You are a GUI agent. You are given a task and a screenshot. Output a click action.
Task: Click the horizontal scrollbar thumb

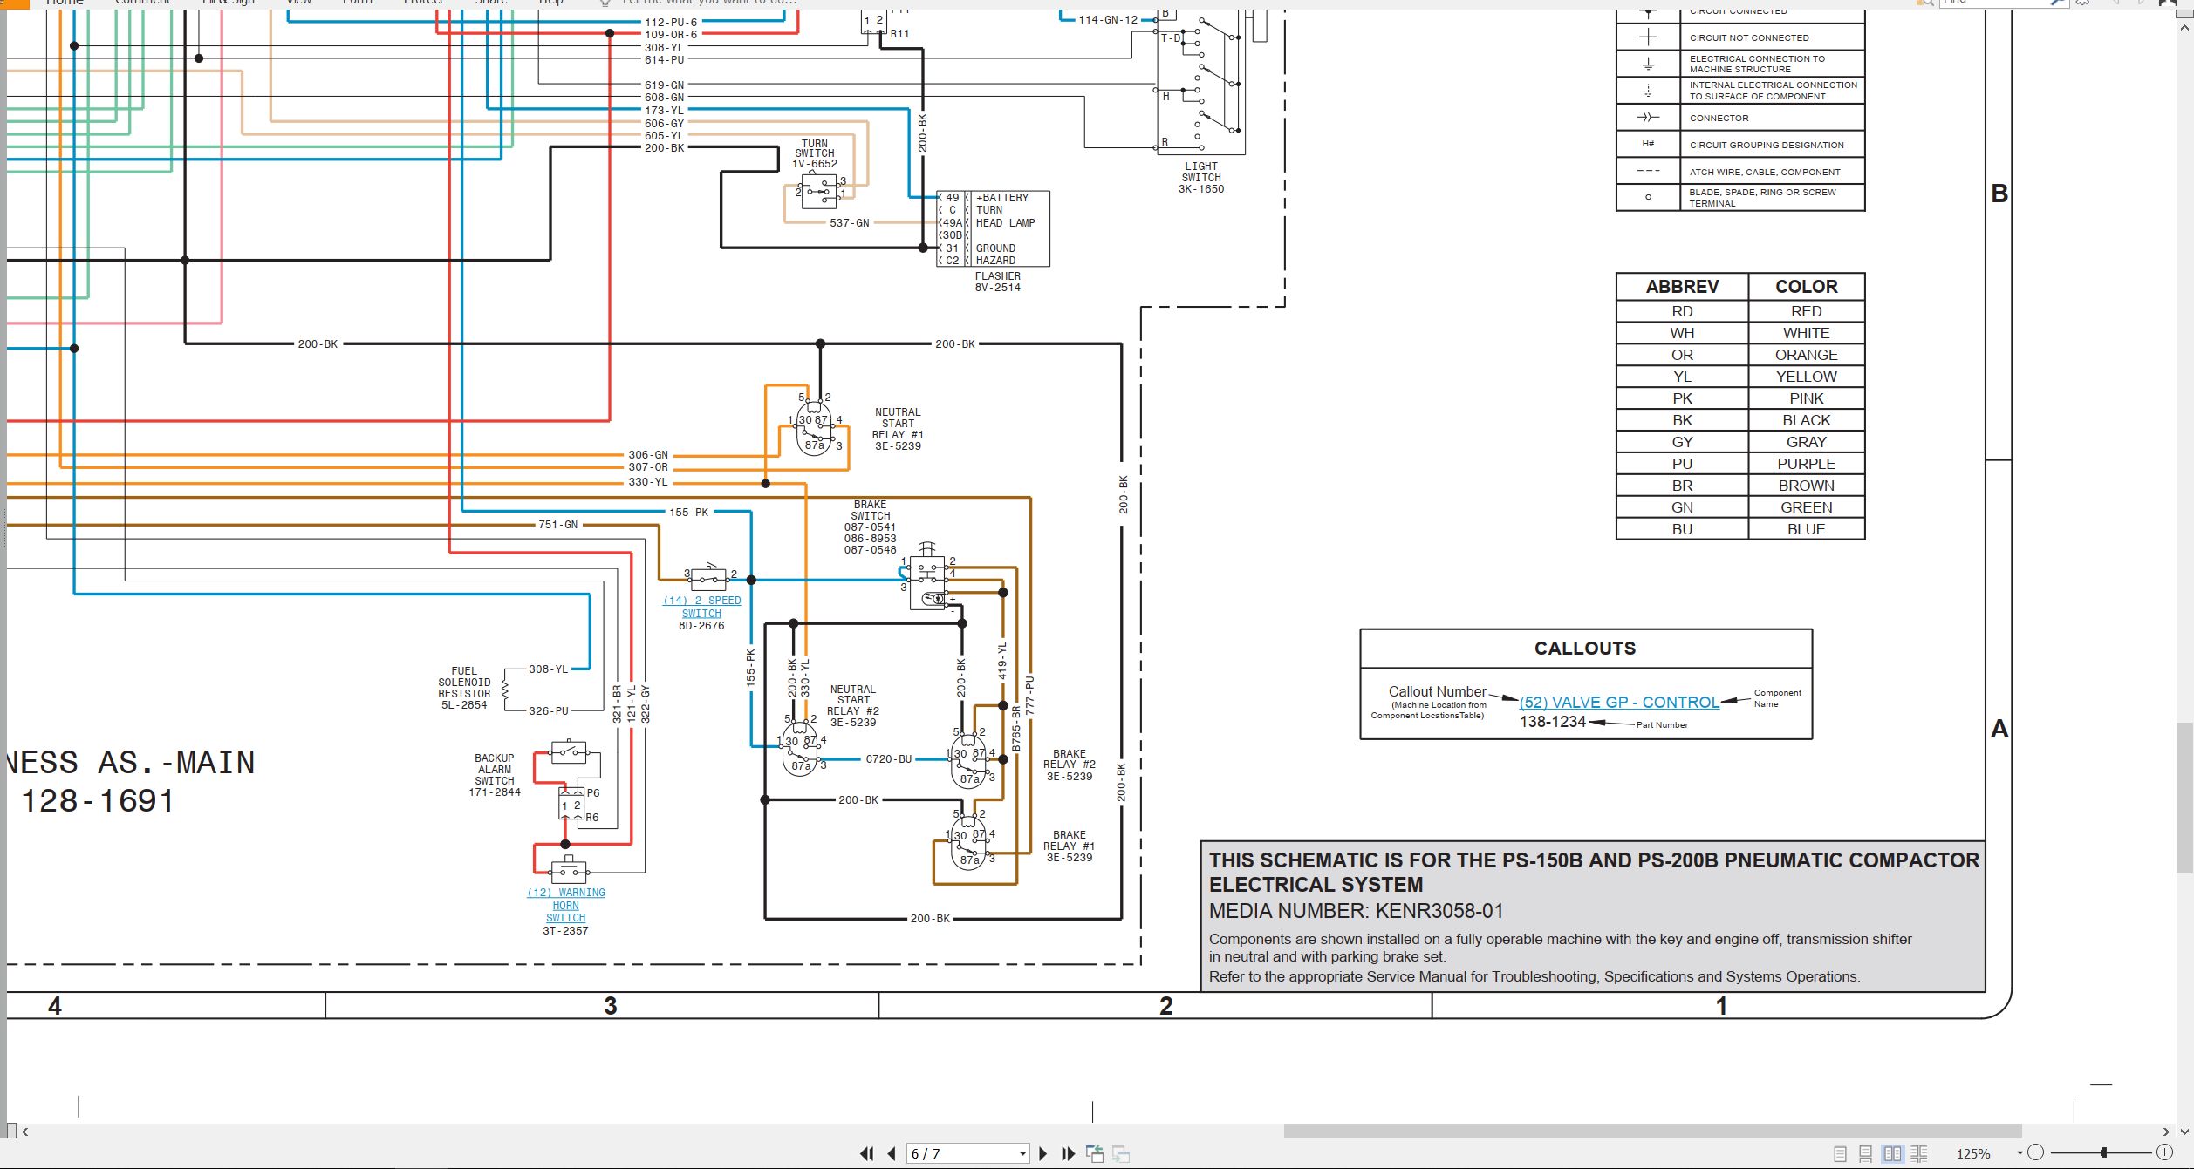[1652, 1132]
